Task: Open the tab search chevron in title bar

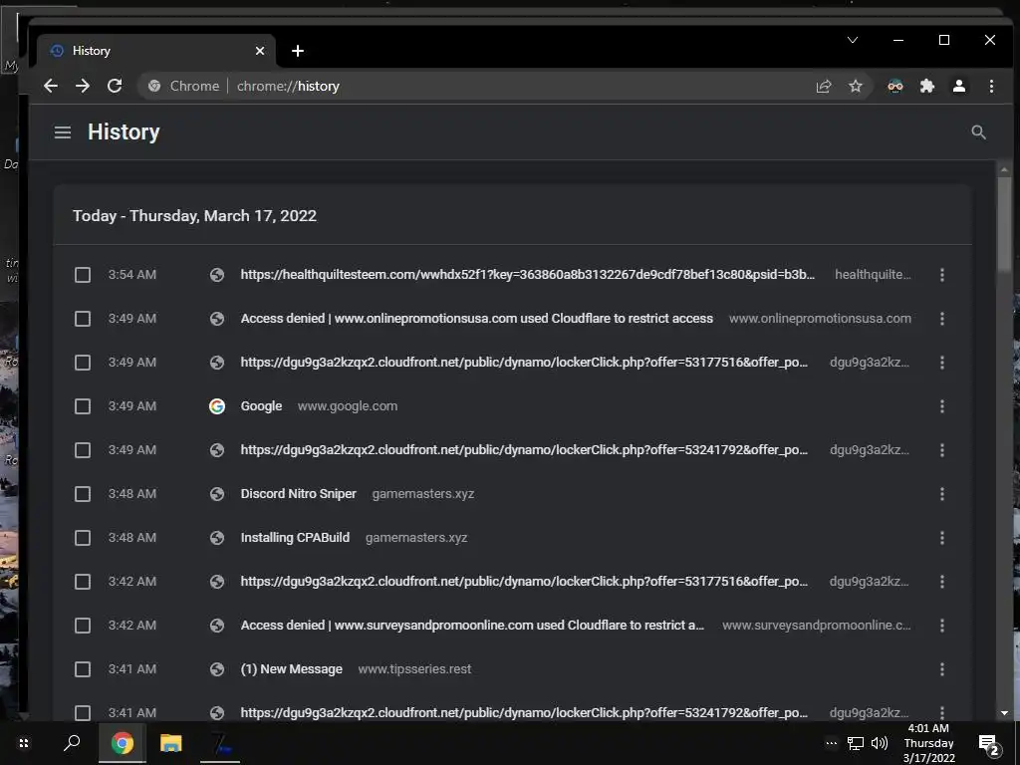Action: click(x=853, y=40)
